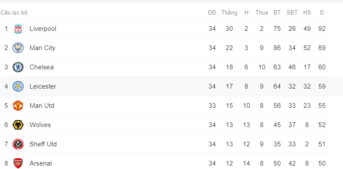Click the HS column header
The image size is (343, 169).
click(x=307, y=12)
